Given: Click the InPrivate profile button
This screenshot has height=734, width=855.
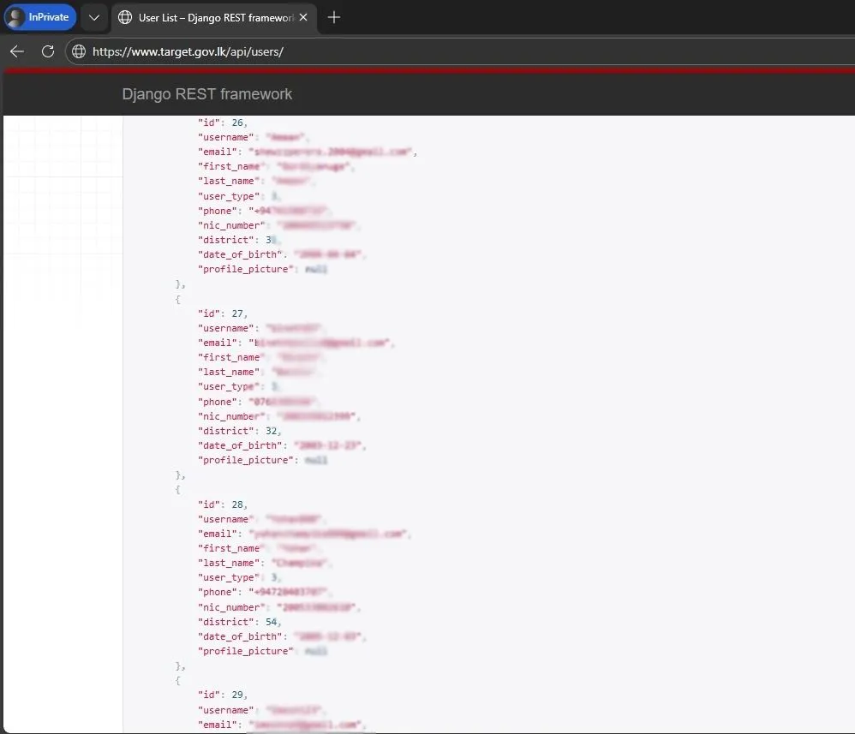Looking at the screenshot, I should coord(40,17).
